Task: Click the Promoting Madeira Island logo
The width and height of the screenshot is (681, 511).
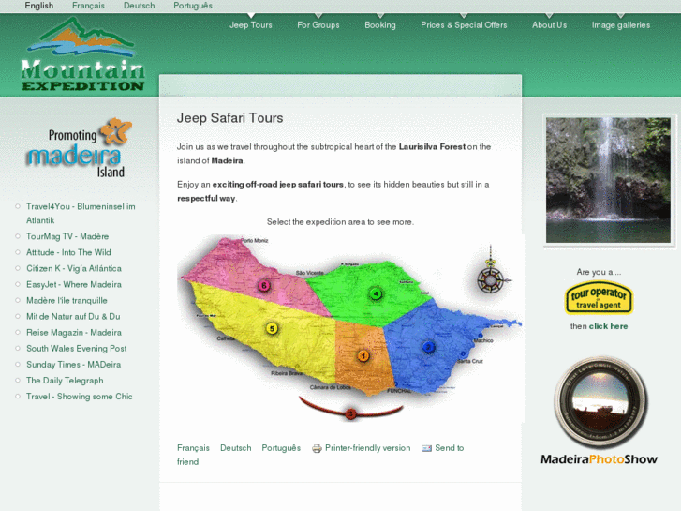Action: point(79,148)
